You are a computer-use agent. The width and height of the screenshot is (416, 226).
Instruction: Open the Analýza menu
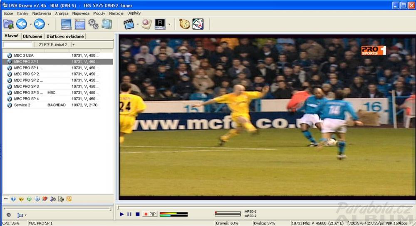pos(62,13)
